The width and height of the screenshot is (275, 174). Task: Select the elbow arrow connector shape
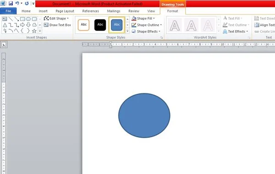[16, 25]
